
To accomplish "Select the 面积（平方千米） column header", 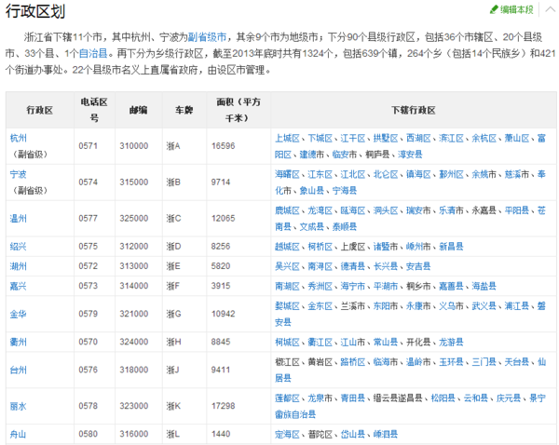I will coord(239,110).
